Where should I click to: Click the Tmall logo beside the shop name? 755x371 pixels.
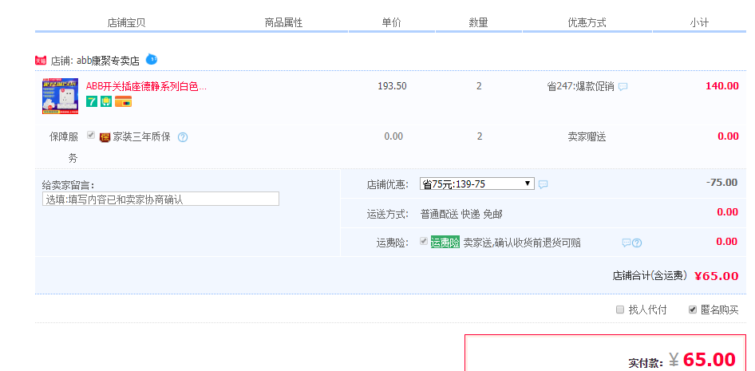pos(41,61)
